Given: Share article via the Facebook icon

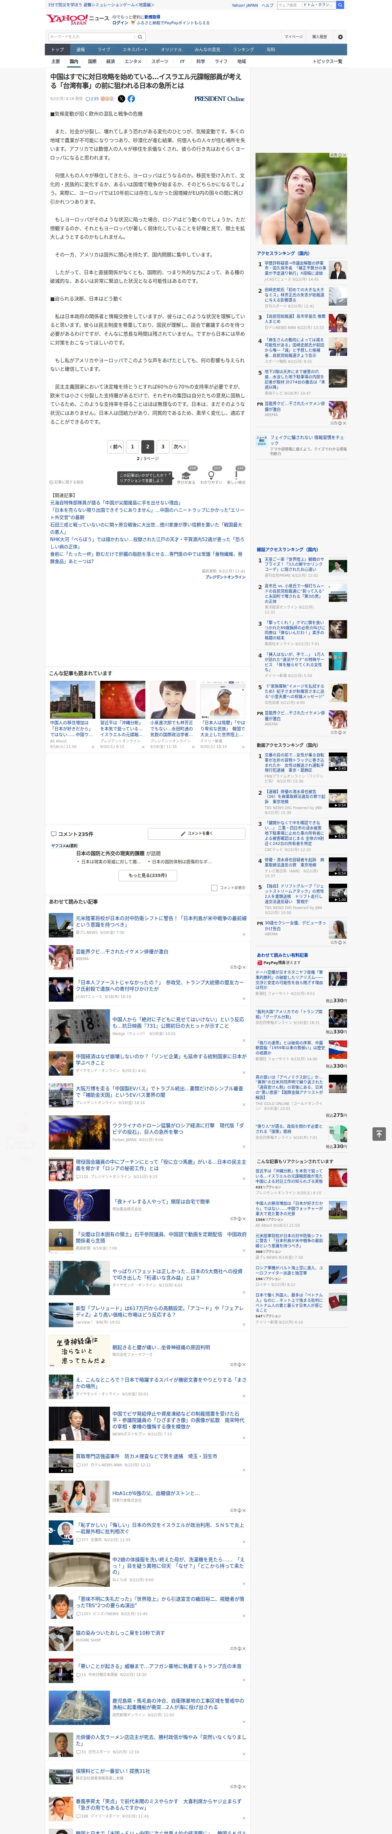Looking at the screenshot, I should pos(131,99).
